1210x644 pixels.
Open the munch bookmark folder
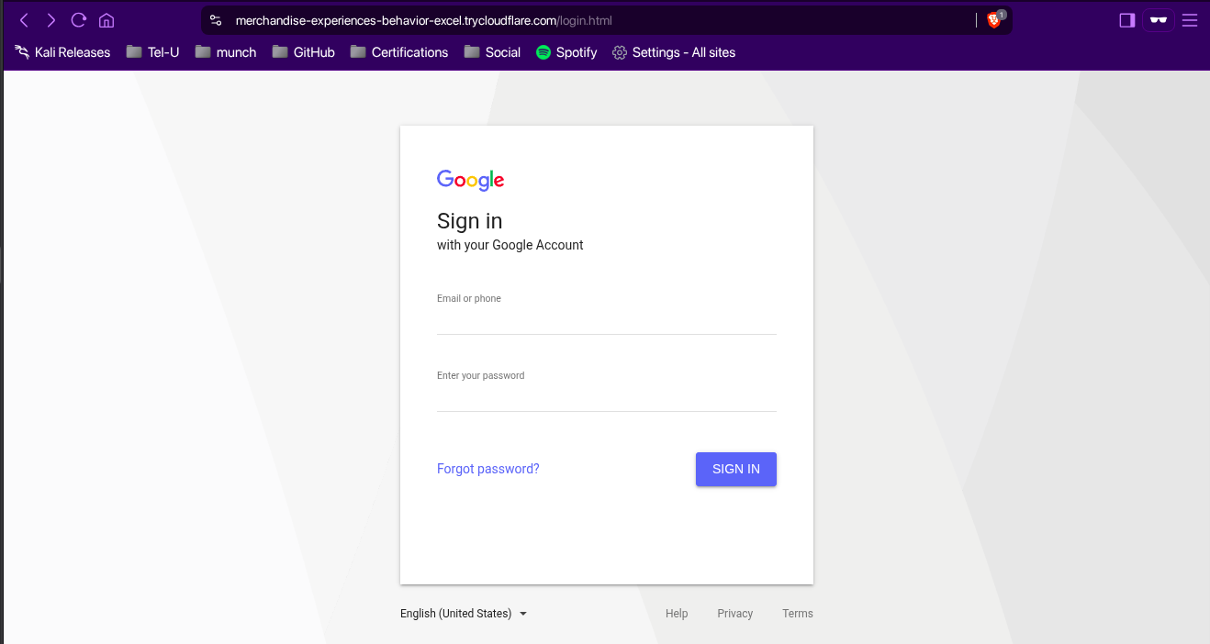point(225,52)
